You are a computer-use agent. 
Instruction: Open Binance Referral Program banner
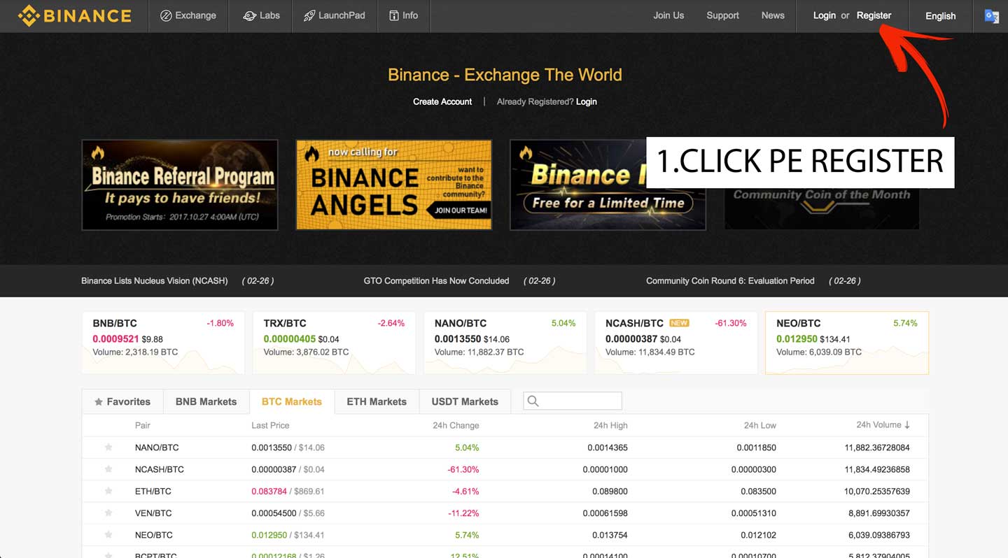[x=180, y=185]
